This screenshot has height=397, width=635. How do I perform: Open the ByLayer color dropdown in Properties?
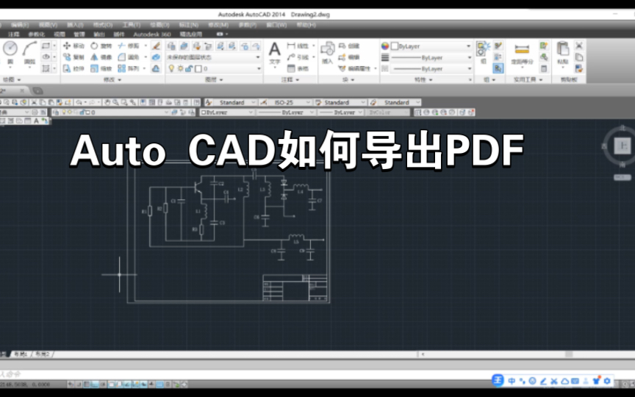point(431,46)
